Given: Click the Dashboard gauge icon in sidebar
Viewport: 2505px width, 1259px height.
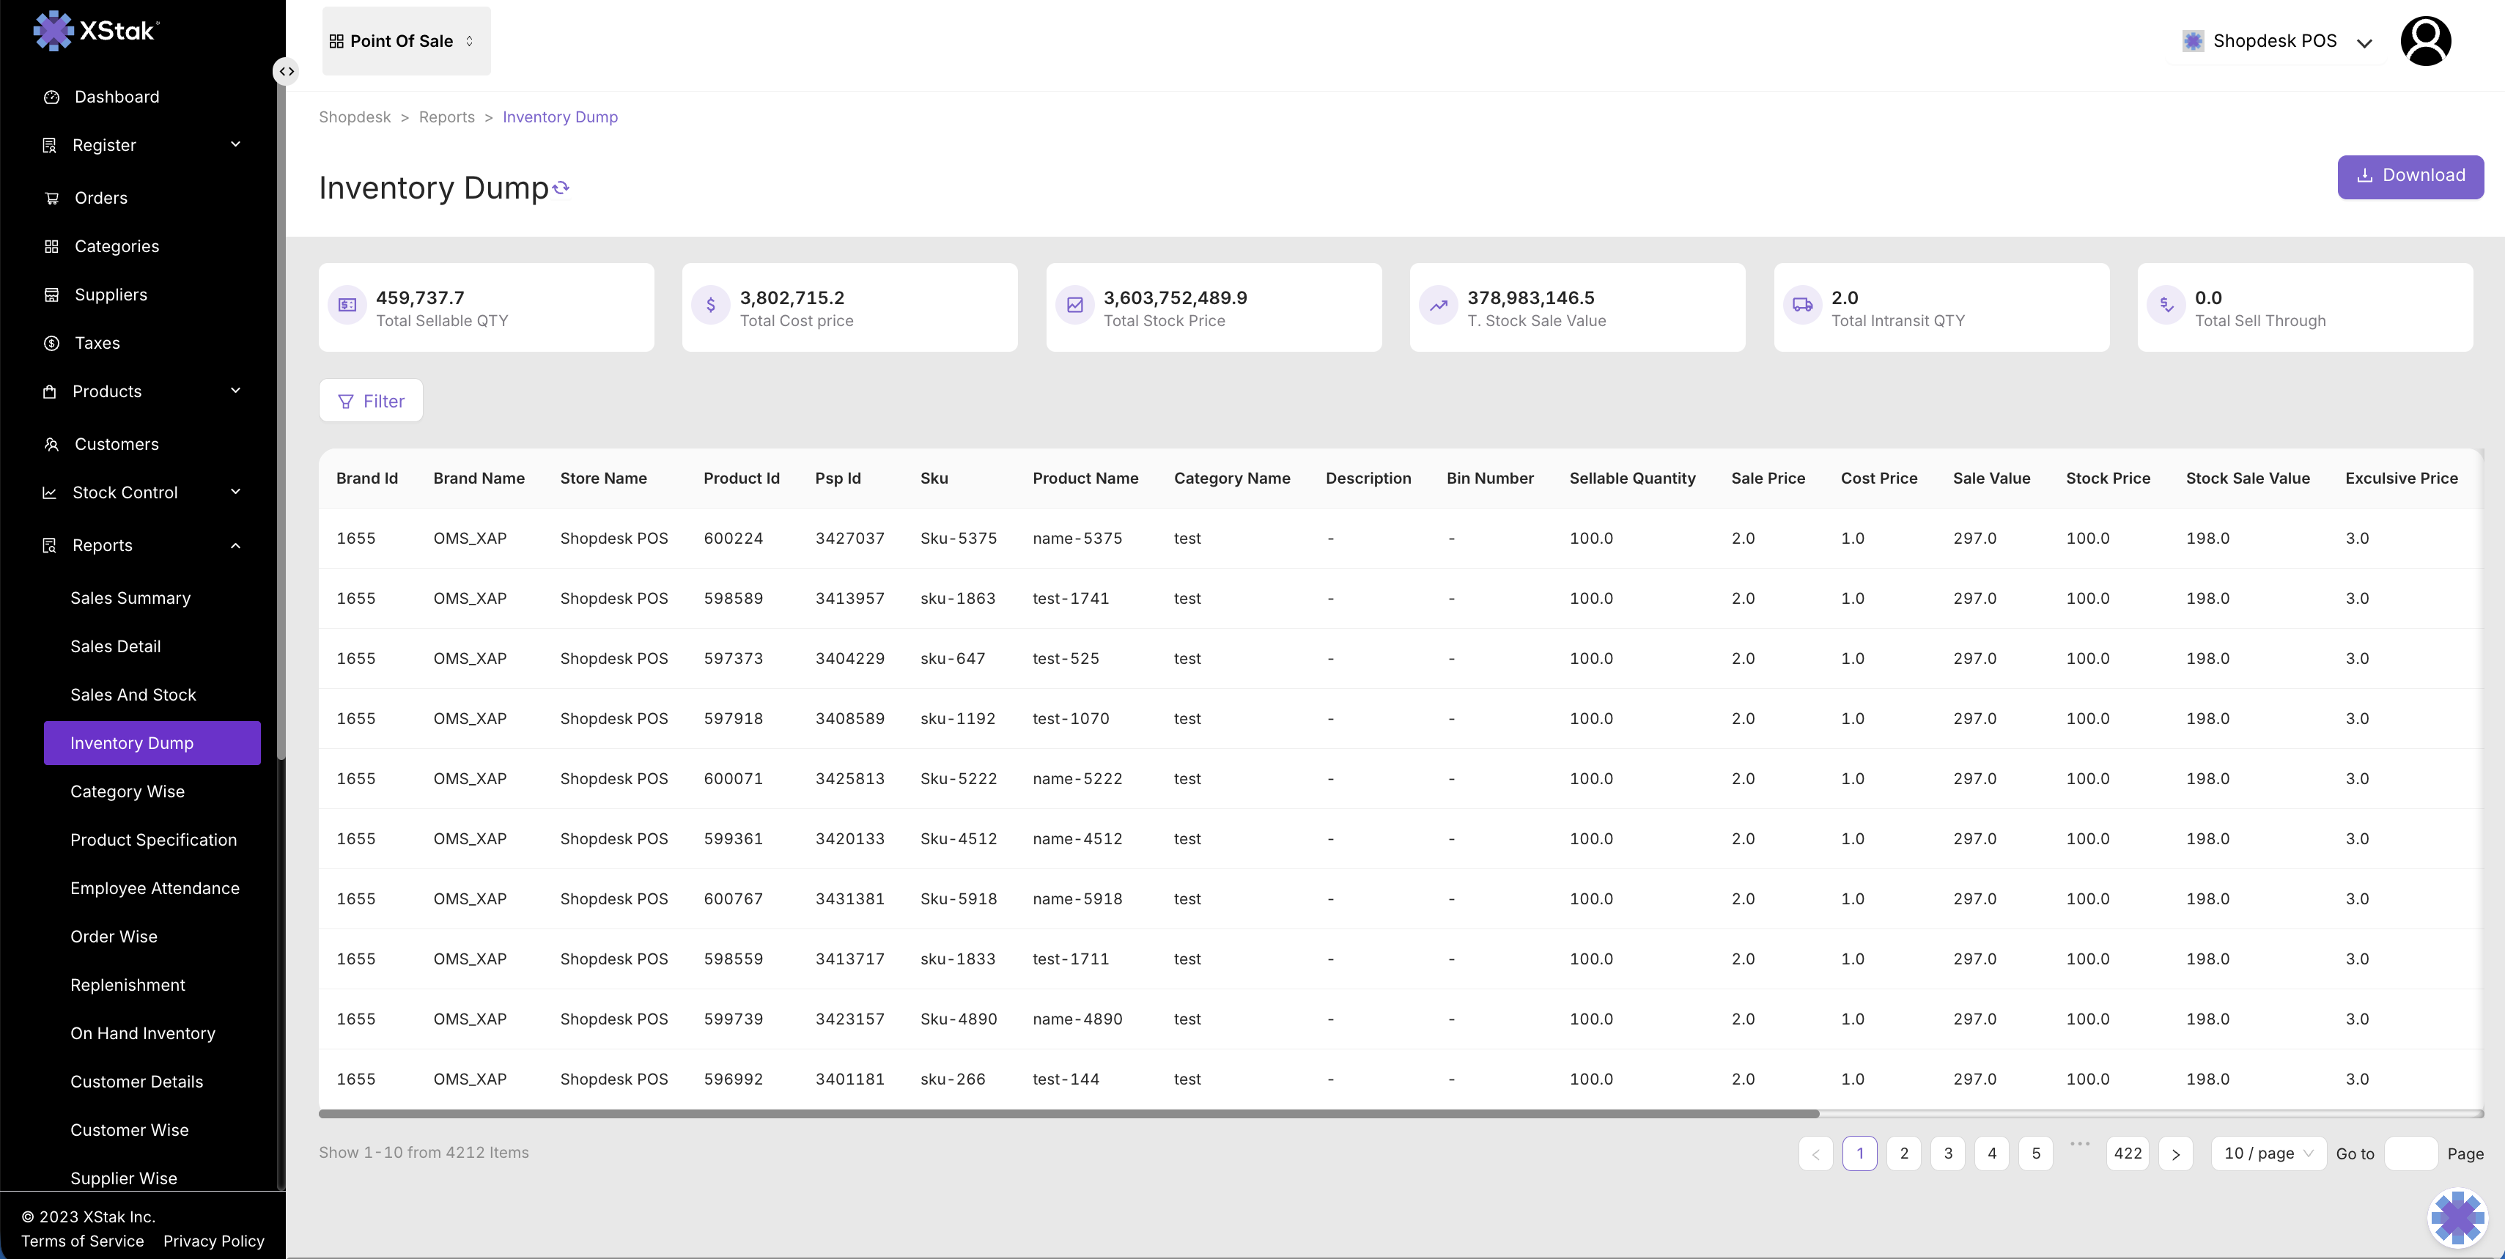Looking at the screenshot, I should click(51, 97).
